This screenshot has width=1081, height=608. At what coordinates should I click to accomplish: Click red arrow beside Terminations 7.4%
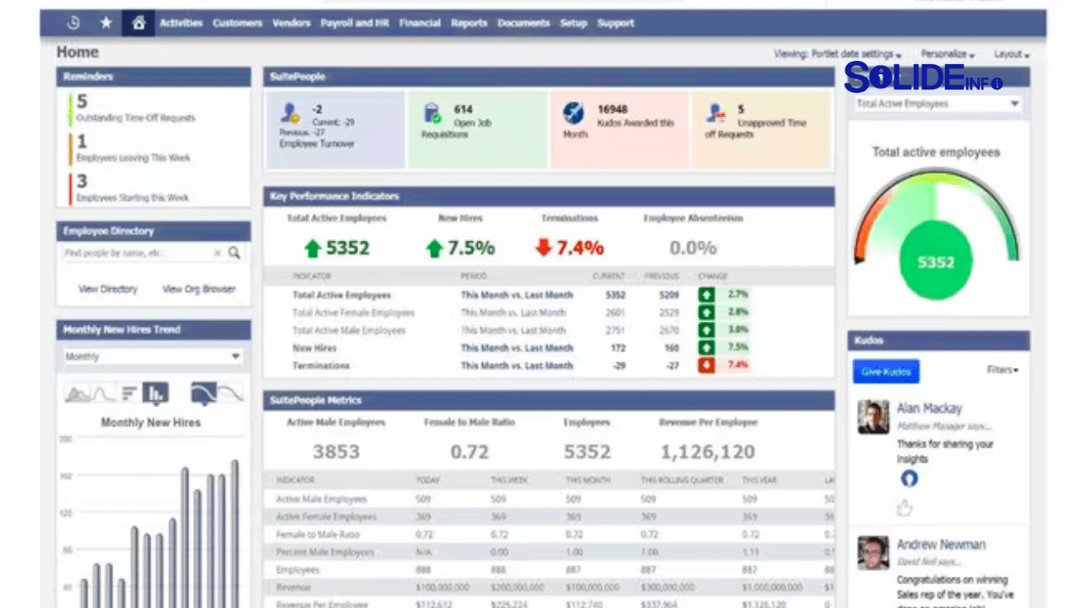pos(543,247)
